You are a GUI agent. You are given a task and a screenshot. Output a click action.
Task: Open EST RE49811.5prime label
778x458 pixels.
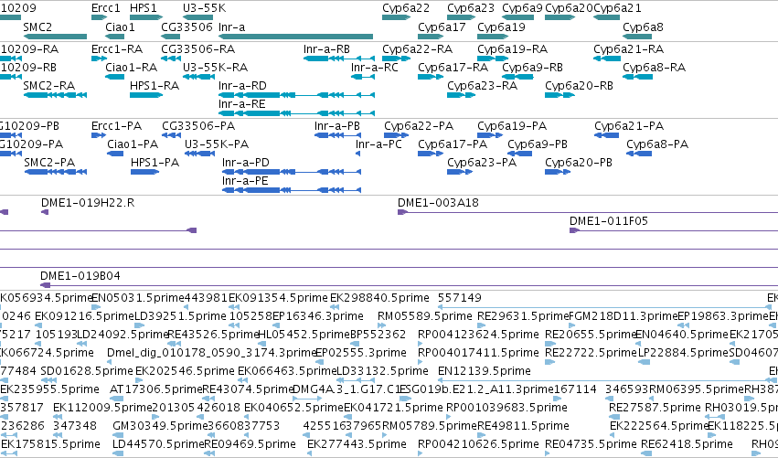(x=523, y=426)
